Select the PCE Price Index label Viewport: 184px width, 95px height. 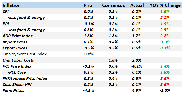click(17, 66)
